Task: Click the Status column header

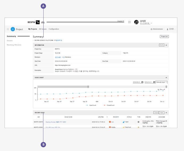Action: [129, 117]
